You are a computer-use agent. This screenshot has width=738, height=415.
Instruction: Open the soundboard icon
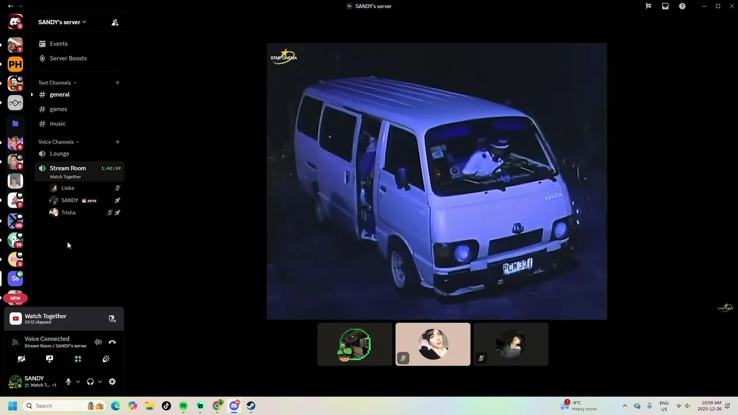click(x=106, y=359)
